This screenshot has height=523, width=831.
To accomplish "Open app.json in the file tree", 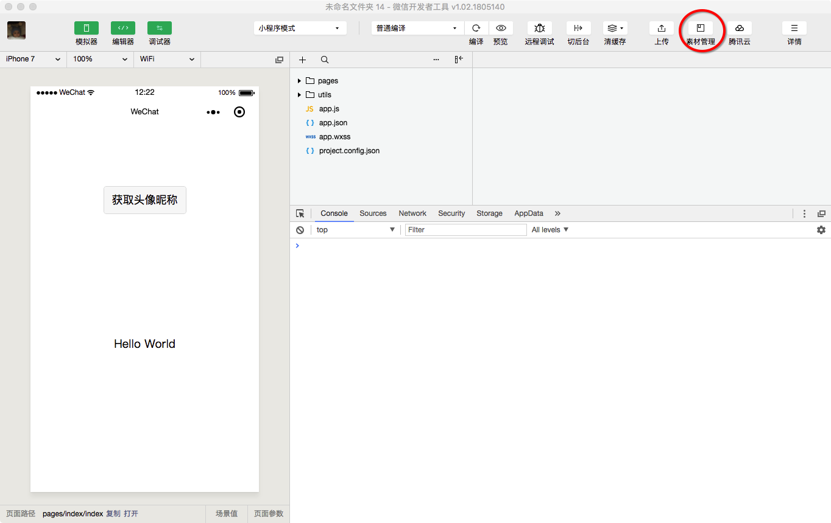I will (333, 123).
